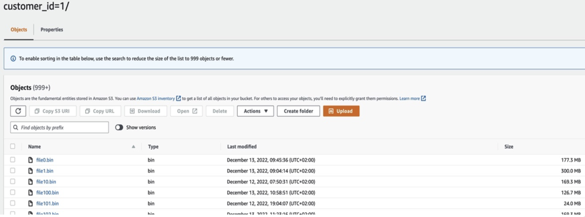Open the Actions dropdown menu
The width and height of the screenshot is (585, 217).
(x=255, y=111)
